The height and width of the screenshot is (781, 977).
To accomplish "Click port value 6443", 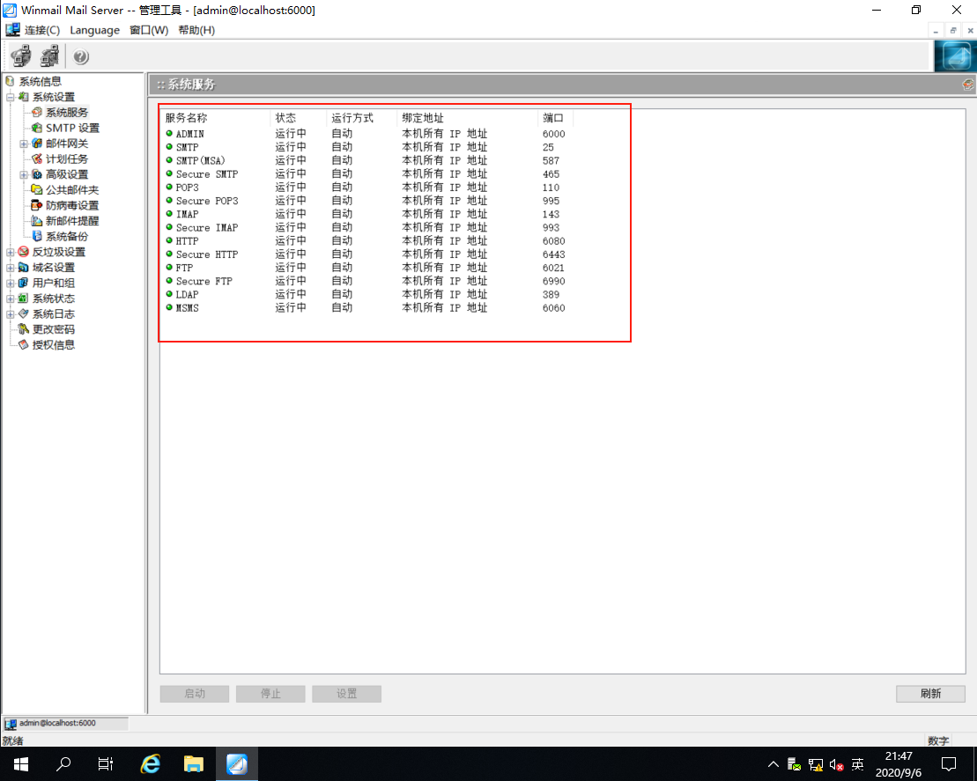I will click(x=553, y=254).
